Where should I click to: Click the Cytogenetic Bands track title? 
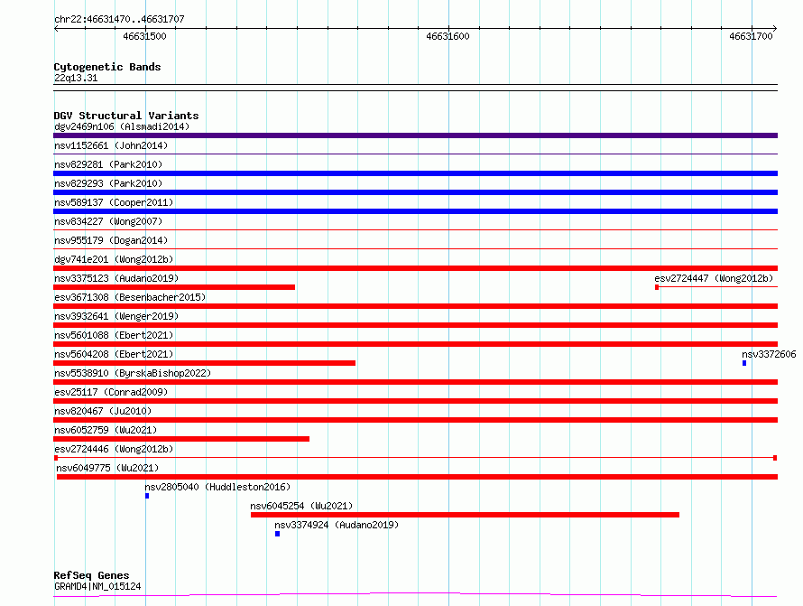coord(107,67)
